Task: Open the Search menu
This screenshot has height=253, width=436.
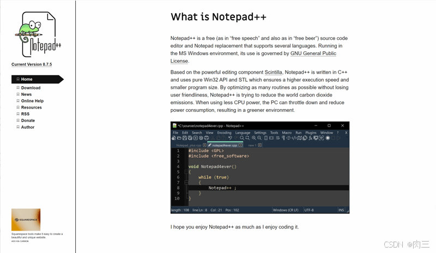Action: pos(197,132)
